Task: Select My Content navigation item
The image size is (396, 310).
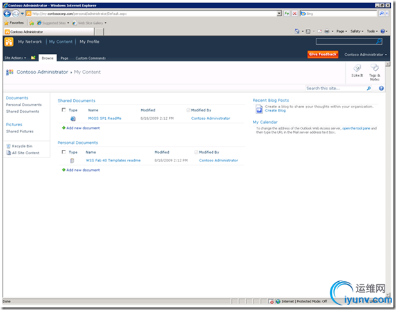Action: point(60,42)
